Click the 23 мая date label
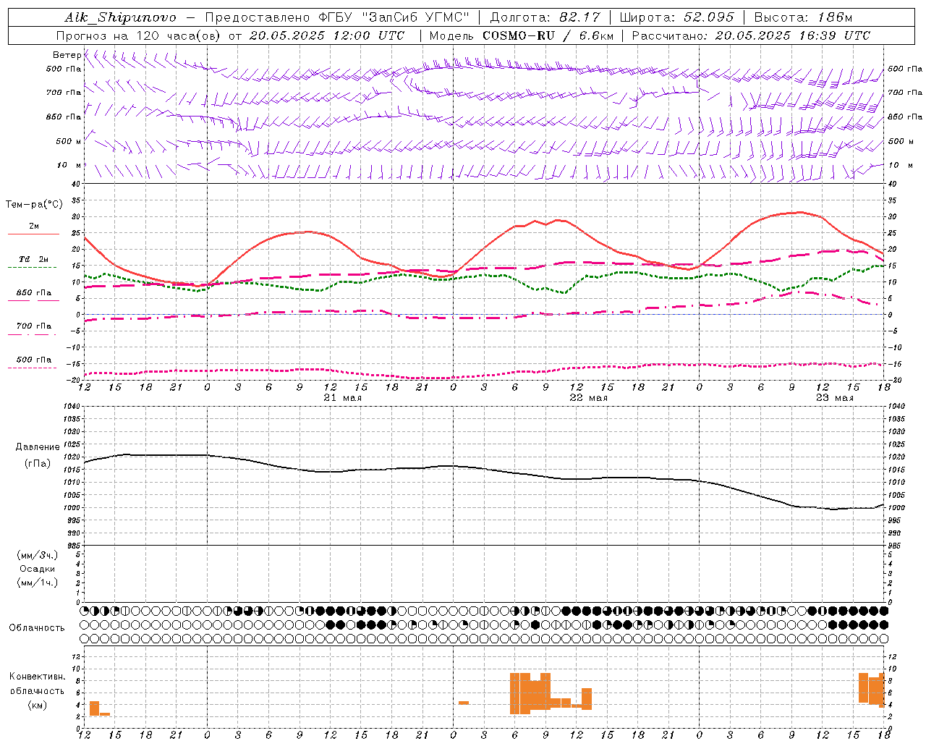Screen dimensions: 926x741 coord(835,398)
